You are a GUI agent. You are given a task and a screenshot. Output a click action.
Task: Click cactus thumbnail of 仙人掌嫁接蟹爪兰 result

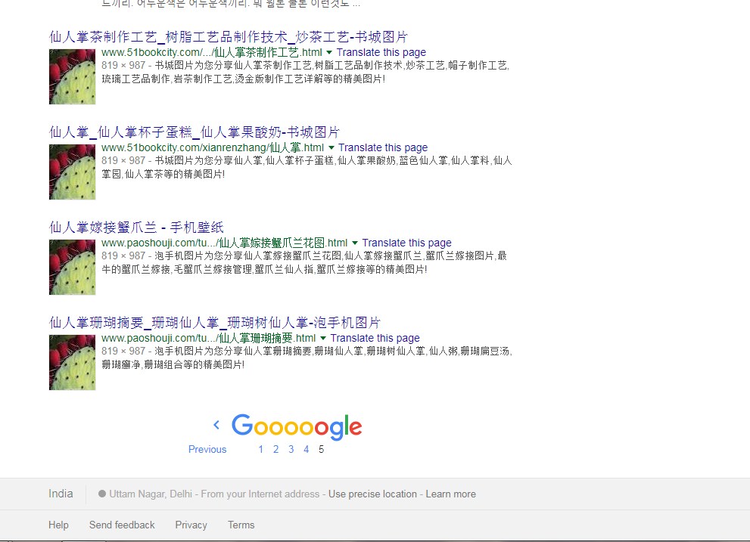point(72,267)
